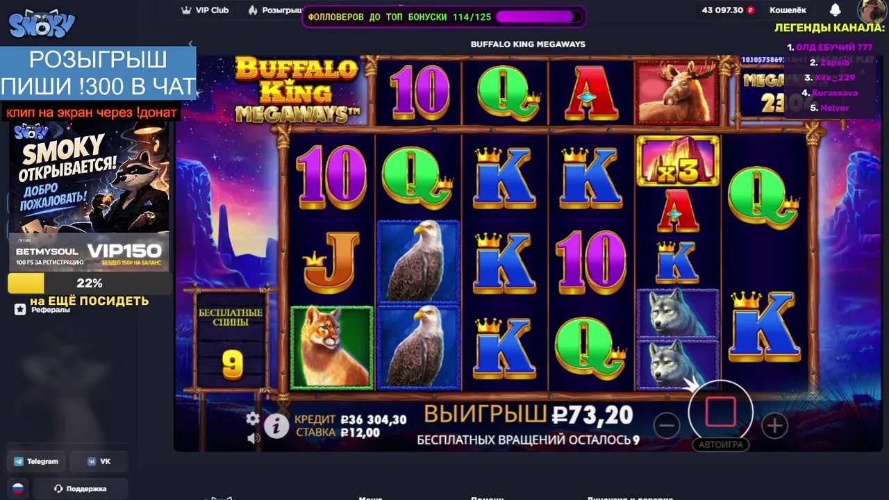Click the followers goal progress bar
889x500 pixels.
444,16
